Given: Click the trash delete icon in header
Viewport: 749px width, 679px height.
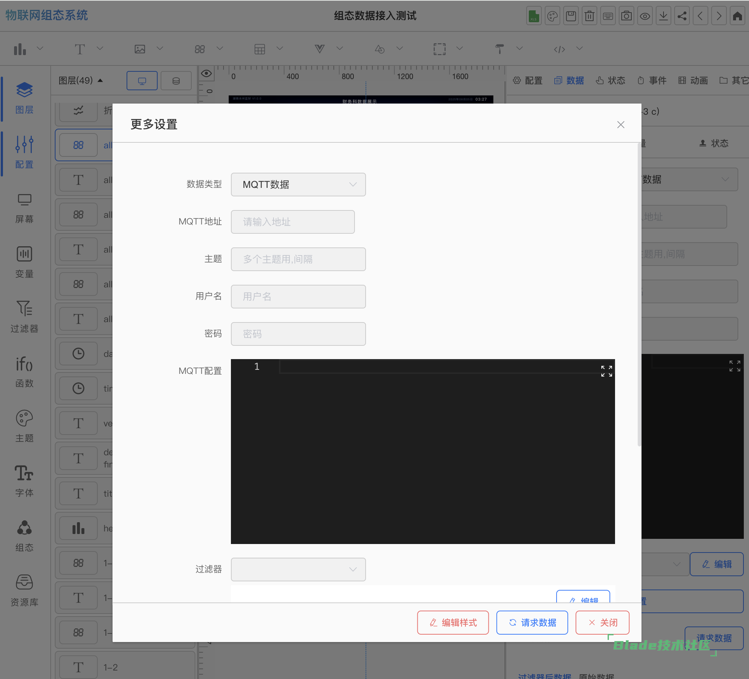Looking at the screenshot, I should pos(590,16).
